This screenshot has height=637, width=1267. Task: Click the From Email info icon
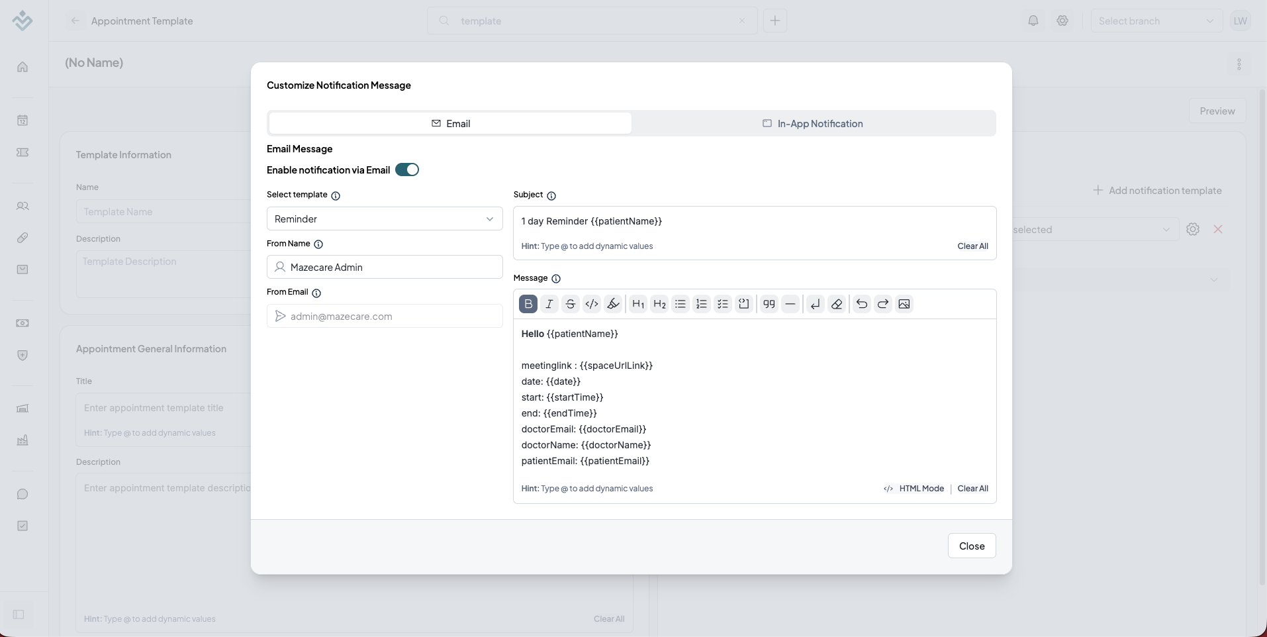click(316, 293)
